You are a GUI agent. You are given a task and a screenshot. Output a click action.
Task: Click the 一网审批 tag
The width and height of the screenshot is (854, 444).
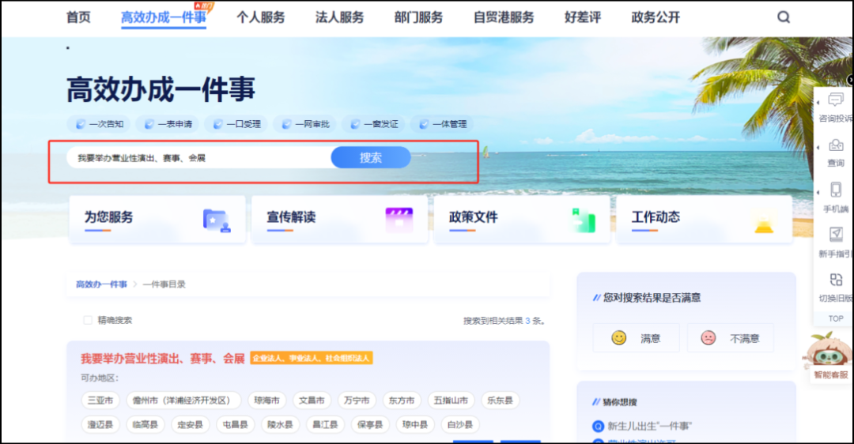point(305,124)
